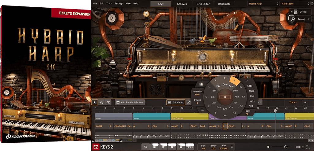
Task: Open the View menu
Action: (128, 4)
